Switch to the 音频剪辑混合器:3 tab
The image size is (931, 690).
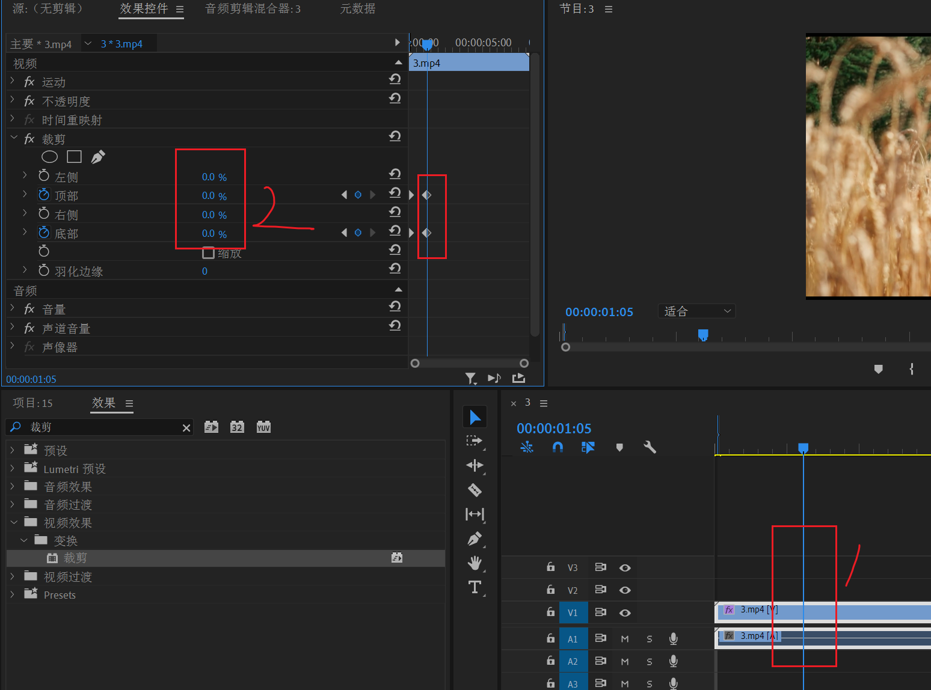click(x=253, y=8)
